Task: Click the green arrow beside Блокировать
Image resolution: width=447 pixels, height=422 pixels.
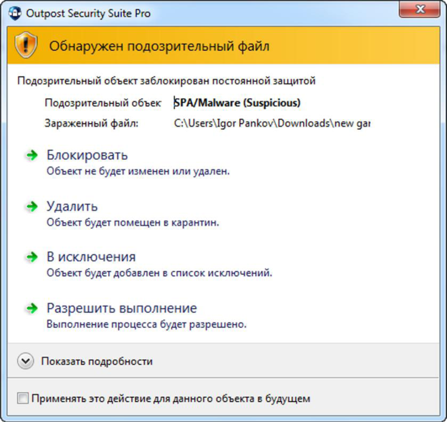Action: point(32,155)
